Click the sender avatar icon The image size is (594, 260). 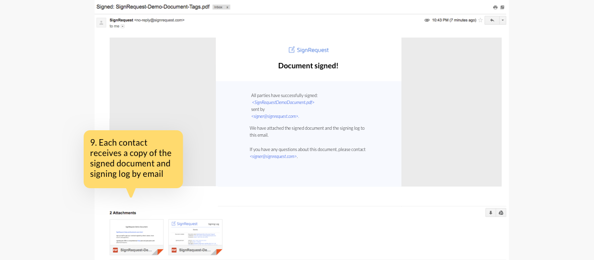tap(101, 22)
